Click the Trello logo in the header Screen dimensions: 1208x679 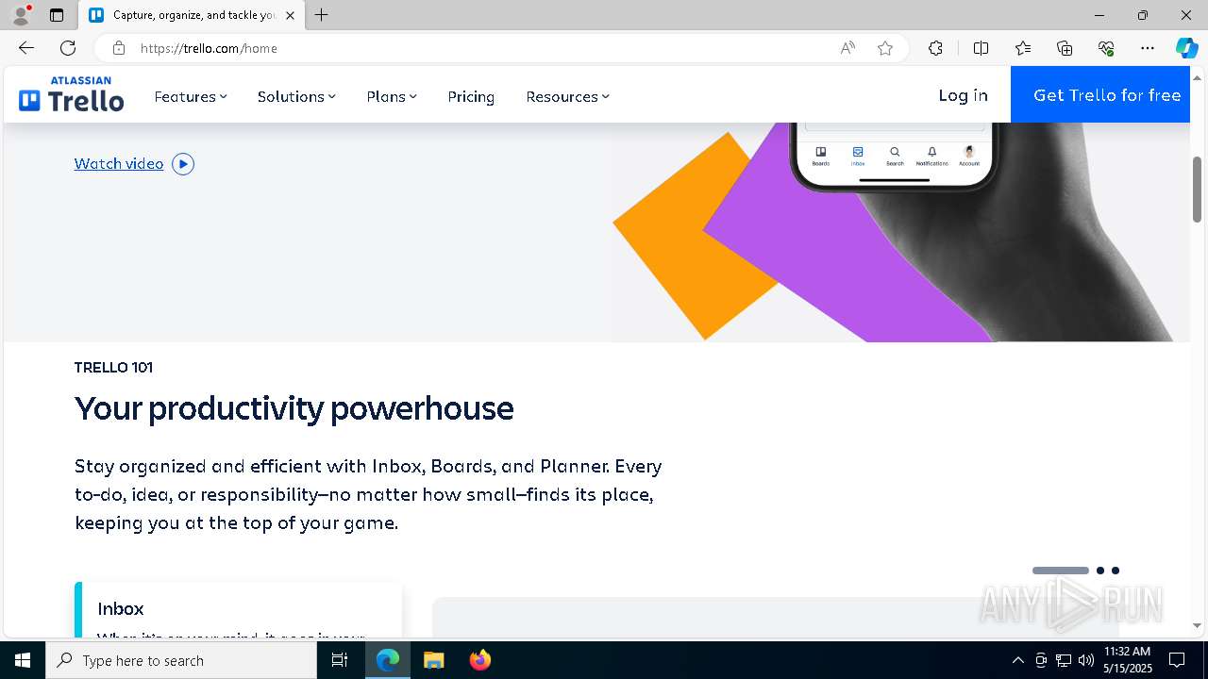tap(71, 94)
